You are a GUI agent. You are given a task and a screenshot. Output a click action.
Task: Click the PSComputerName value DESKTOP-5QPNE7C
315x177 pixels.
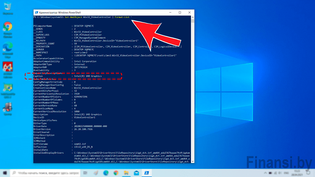[x=84, y=26]
